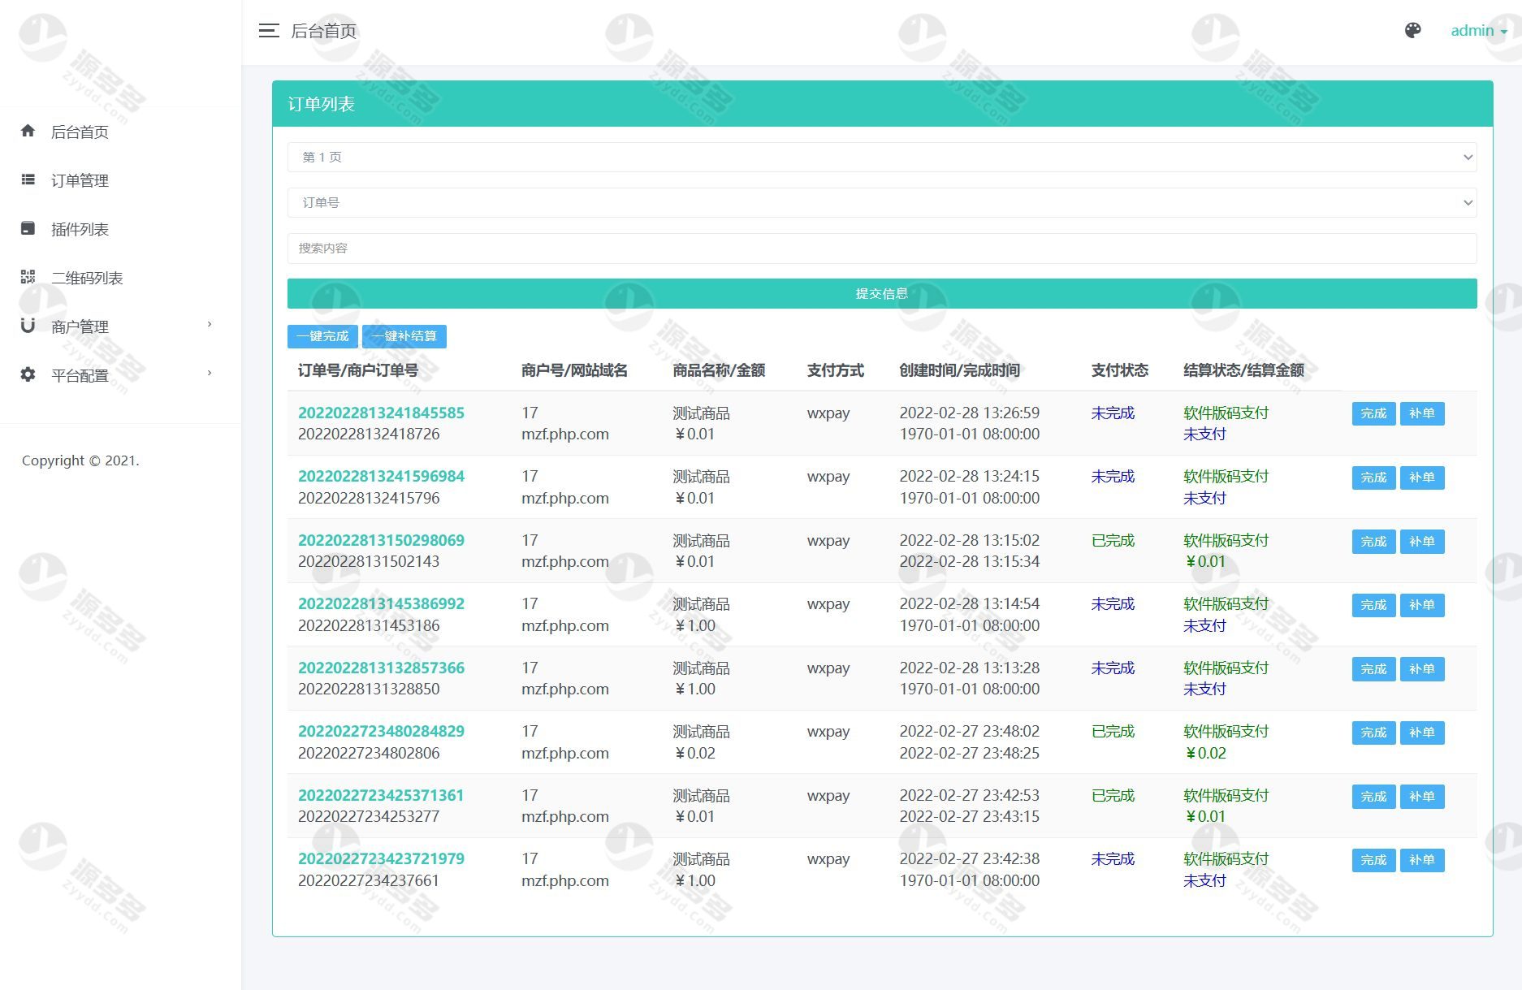Click the gear icon beside 平台配置

click(28, 374)
